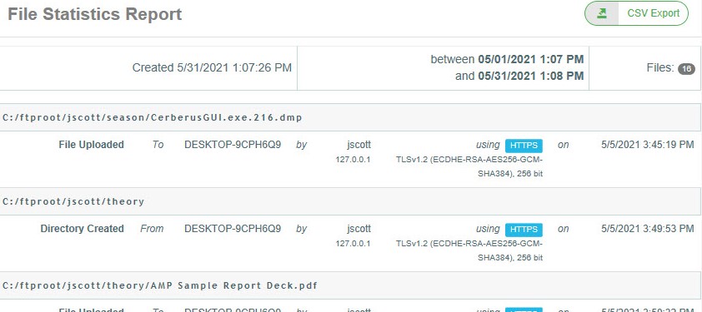The width and height of the screenshot is (702, 312).
Task: Click the Directory Created action label
Action: point(82,229)
